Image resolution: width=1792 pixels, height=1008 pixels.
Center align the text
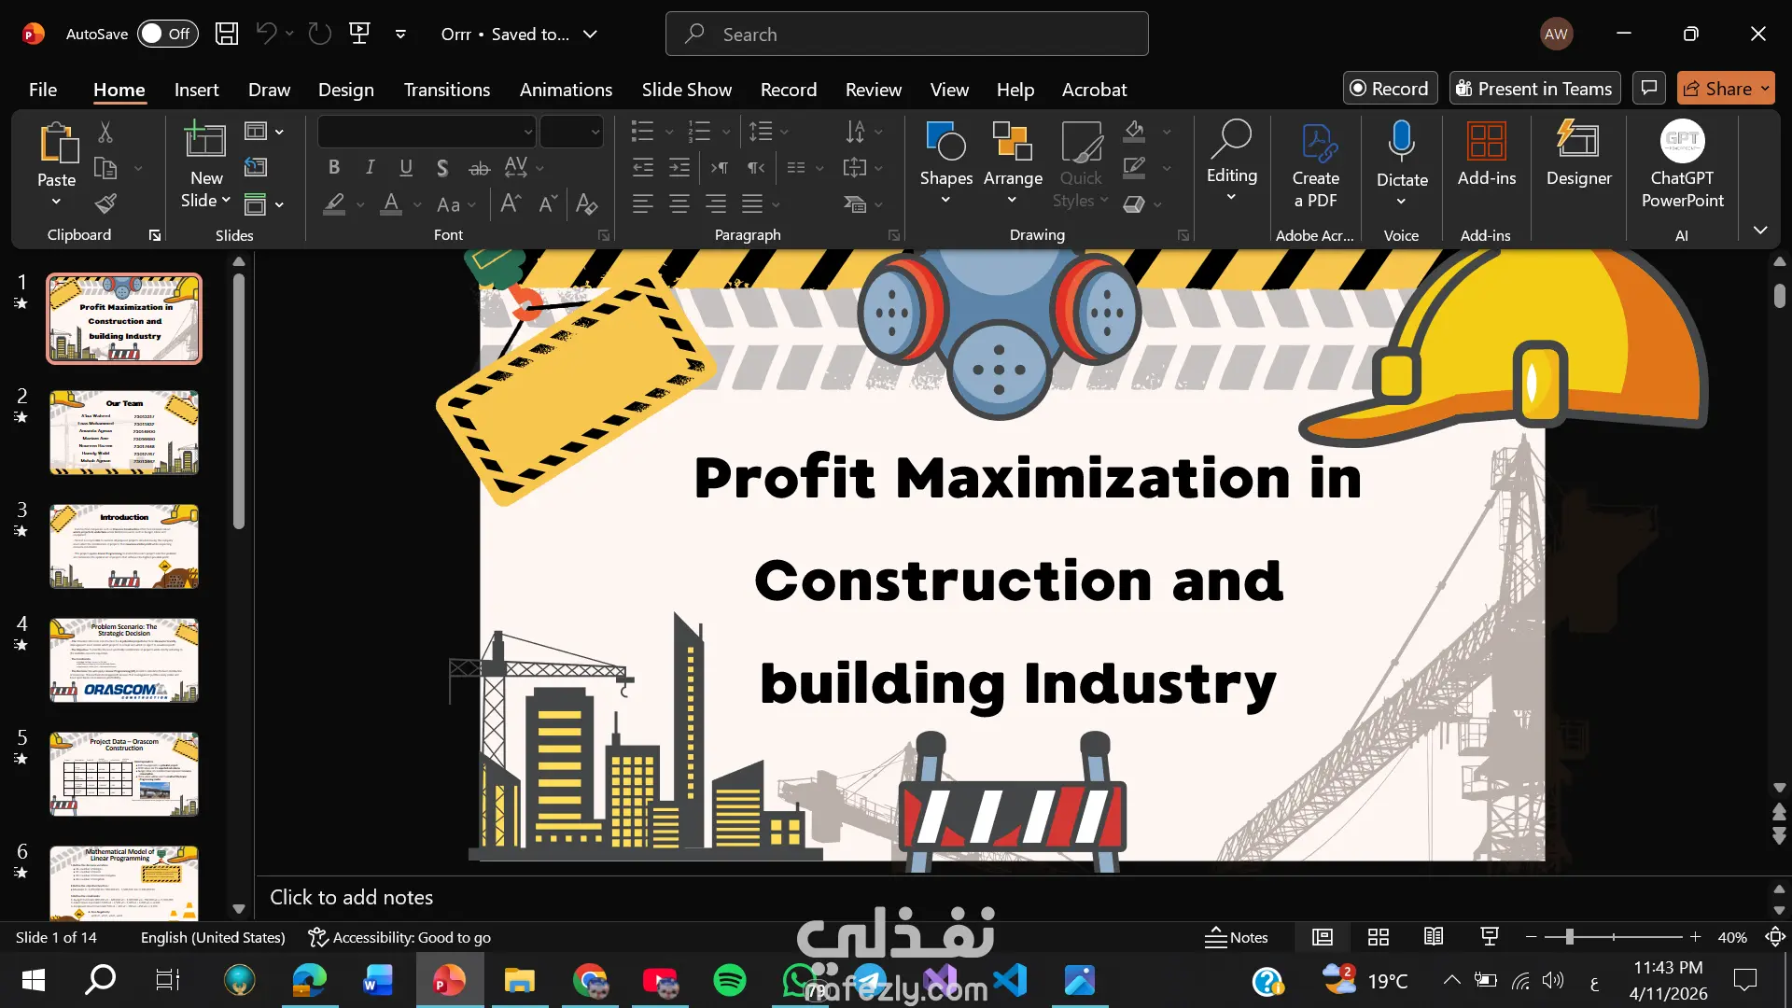[679, 203]
